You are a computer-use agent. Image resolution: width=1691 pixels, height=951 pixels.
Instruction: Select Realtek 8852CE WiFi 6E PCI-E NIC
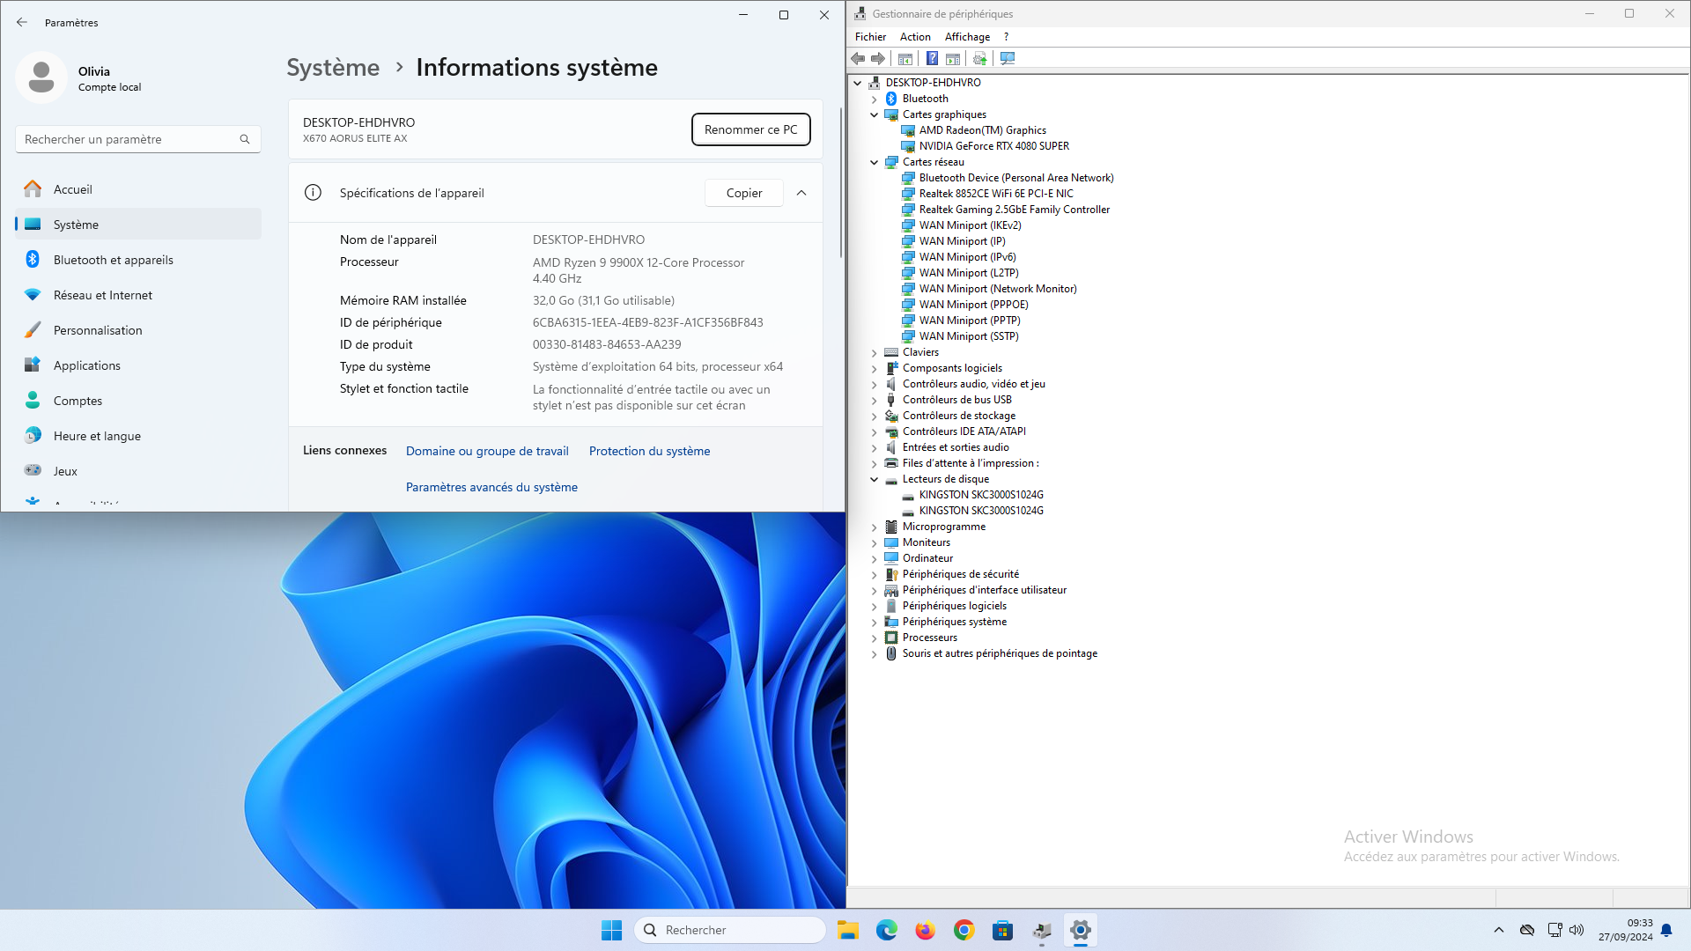click(996, 194)
